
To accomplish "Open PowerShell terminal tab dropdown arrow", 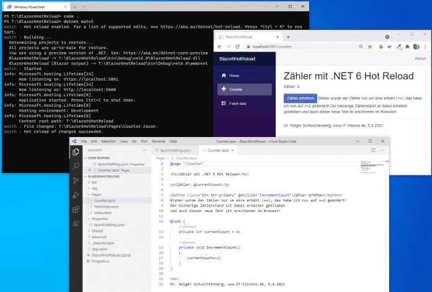I will tap(84, 7).
